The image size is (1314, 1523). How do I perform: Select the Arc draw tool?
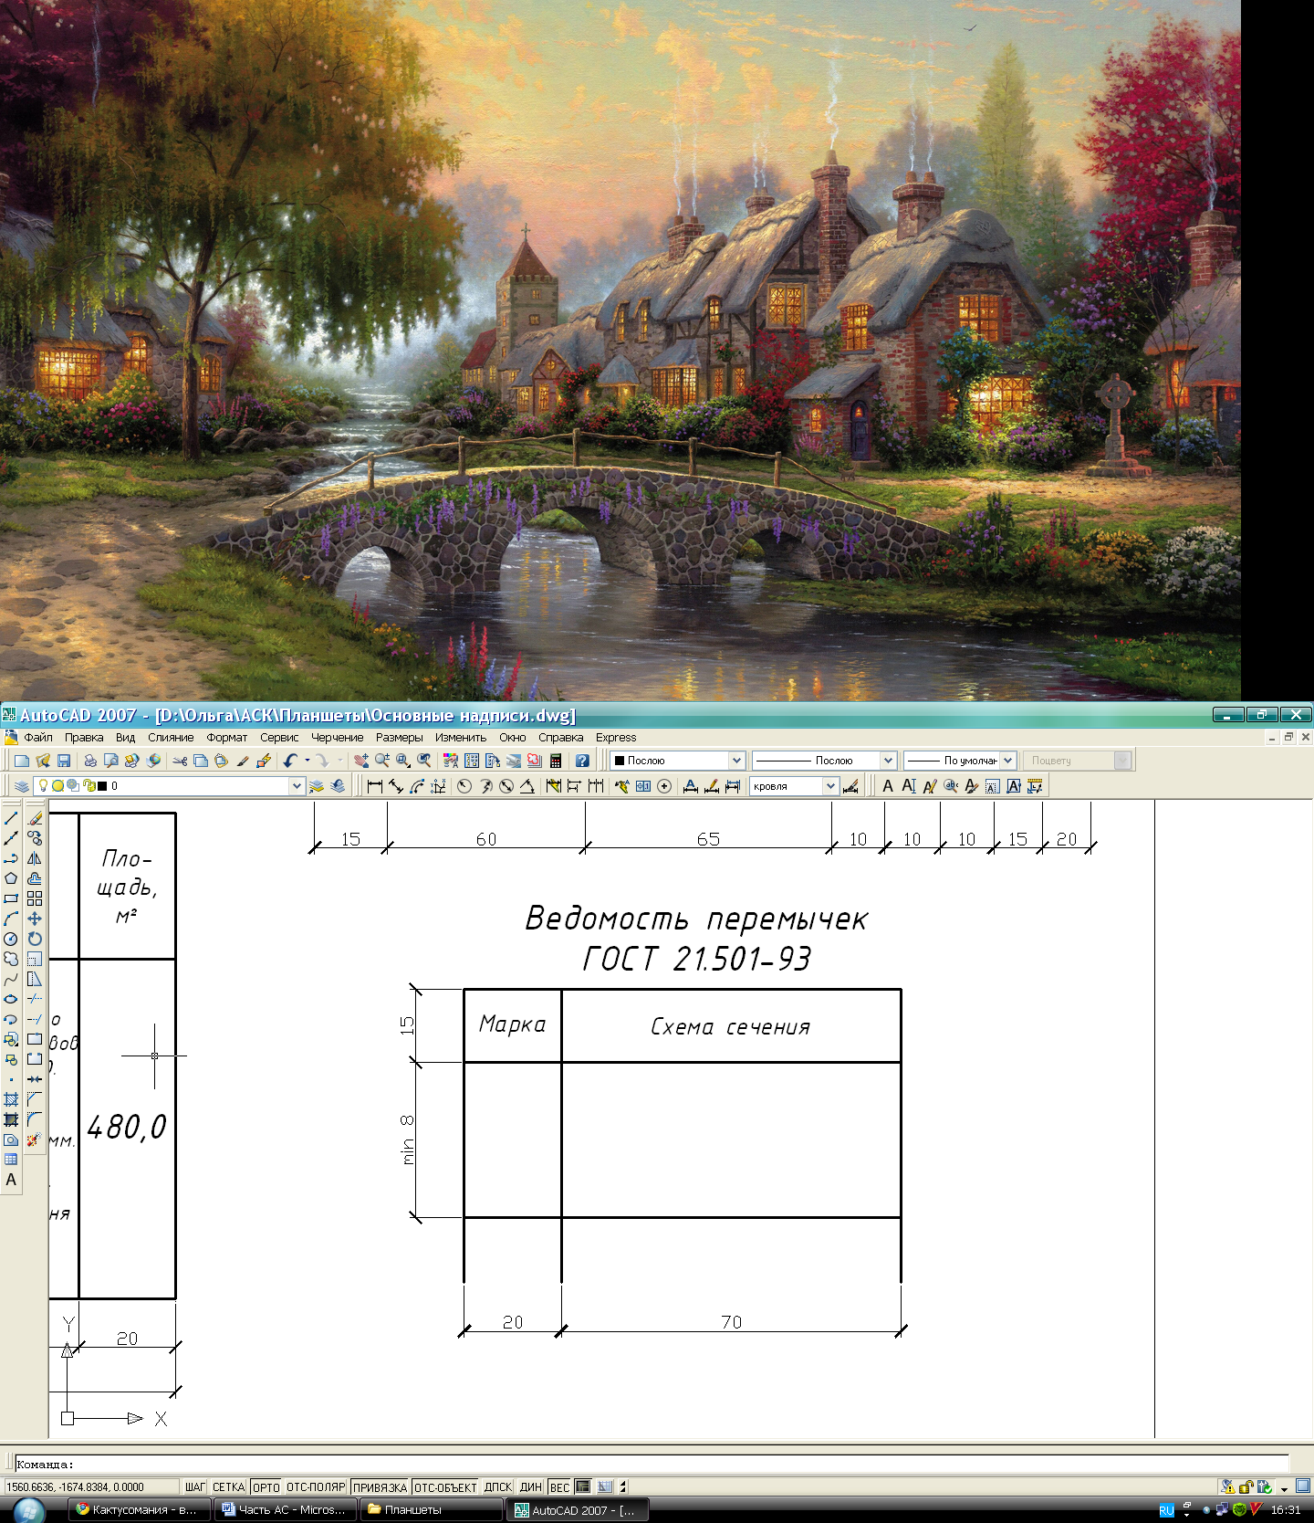click(11, 919)
